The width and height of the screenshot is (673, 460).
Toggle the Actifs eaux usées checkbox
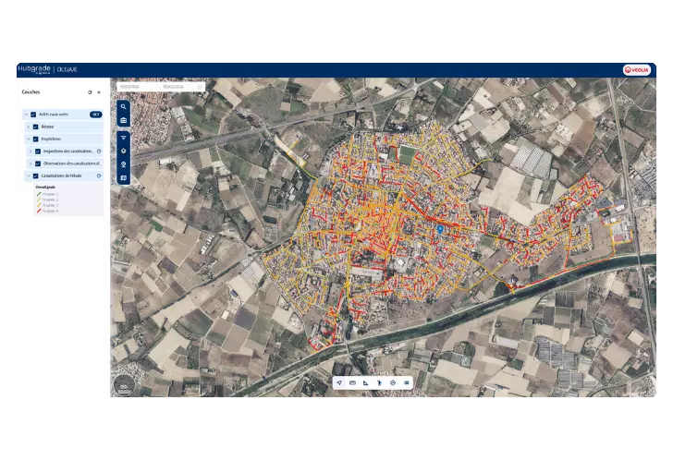coord(33,115)
